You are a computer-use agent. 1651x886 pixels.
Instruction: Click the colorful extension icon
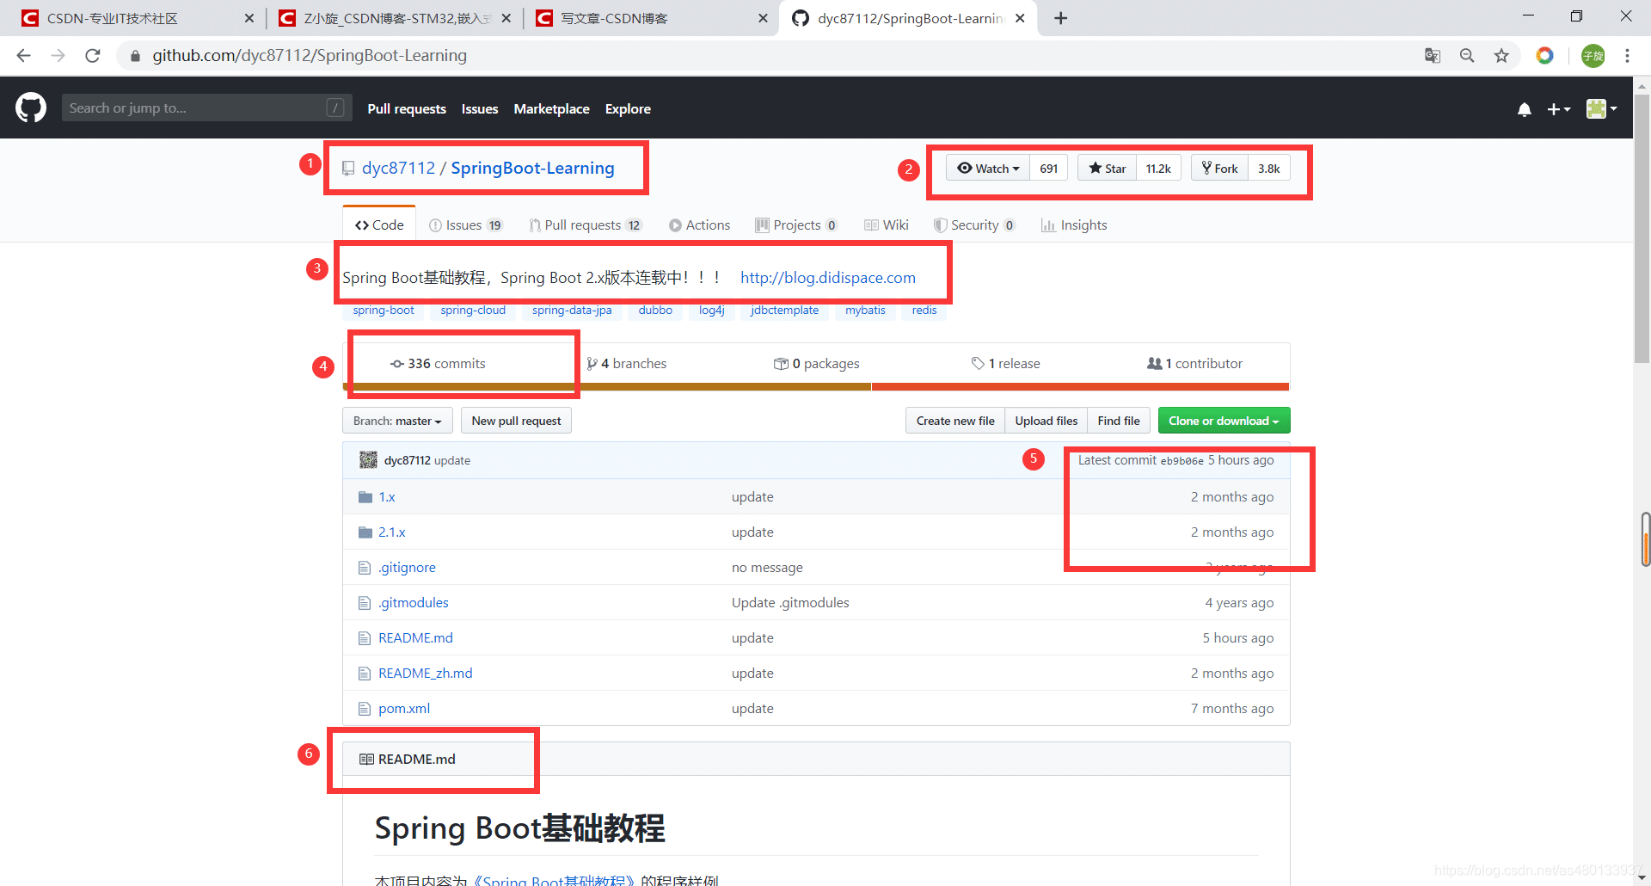[x=1545, y=56]
